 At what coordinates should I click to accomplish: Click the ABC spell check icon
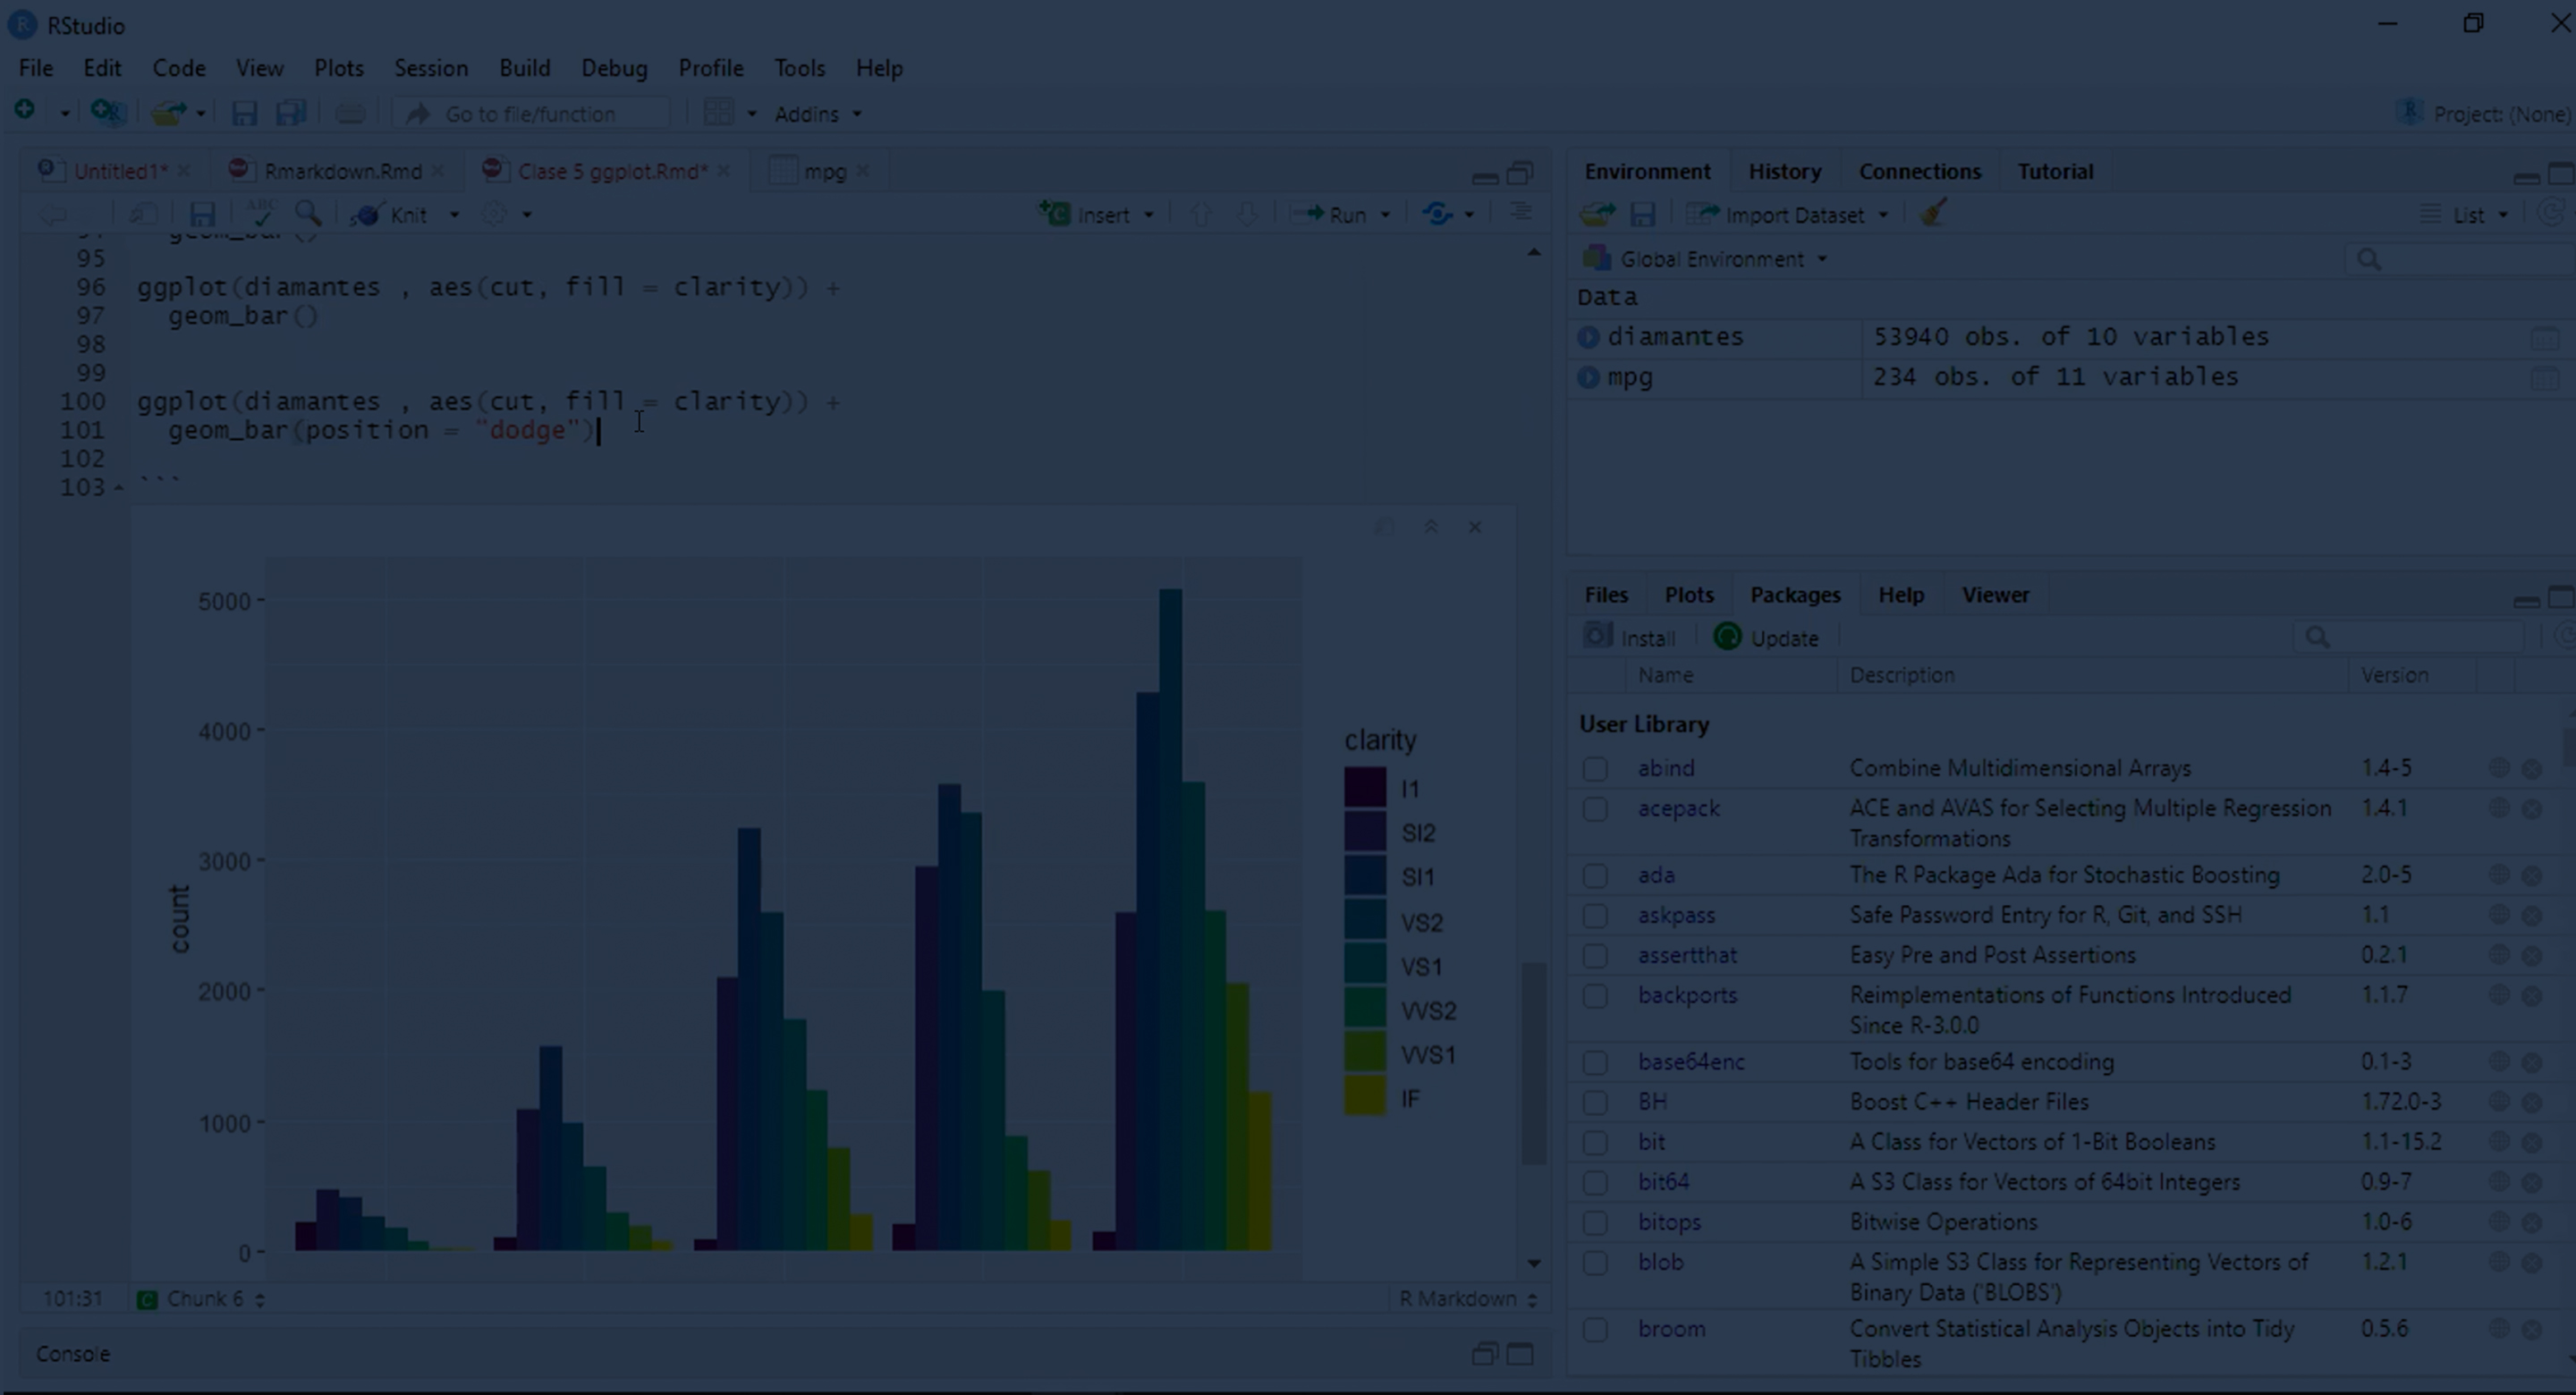pos(260,212)
